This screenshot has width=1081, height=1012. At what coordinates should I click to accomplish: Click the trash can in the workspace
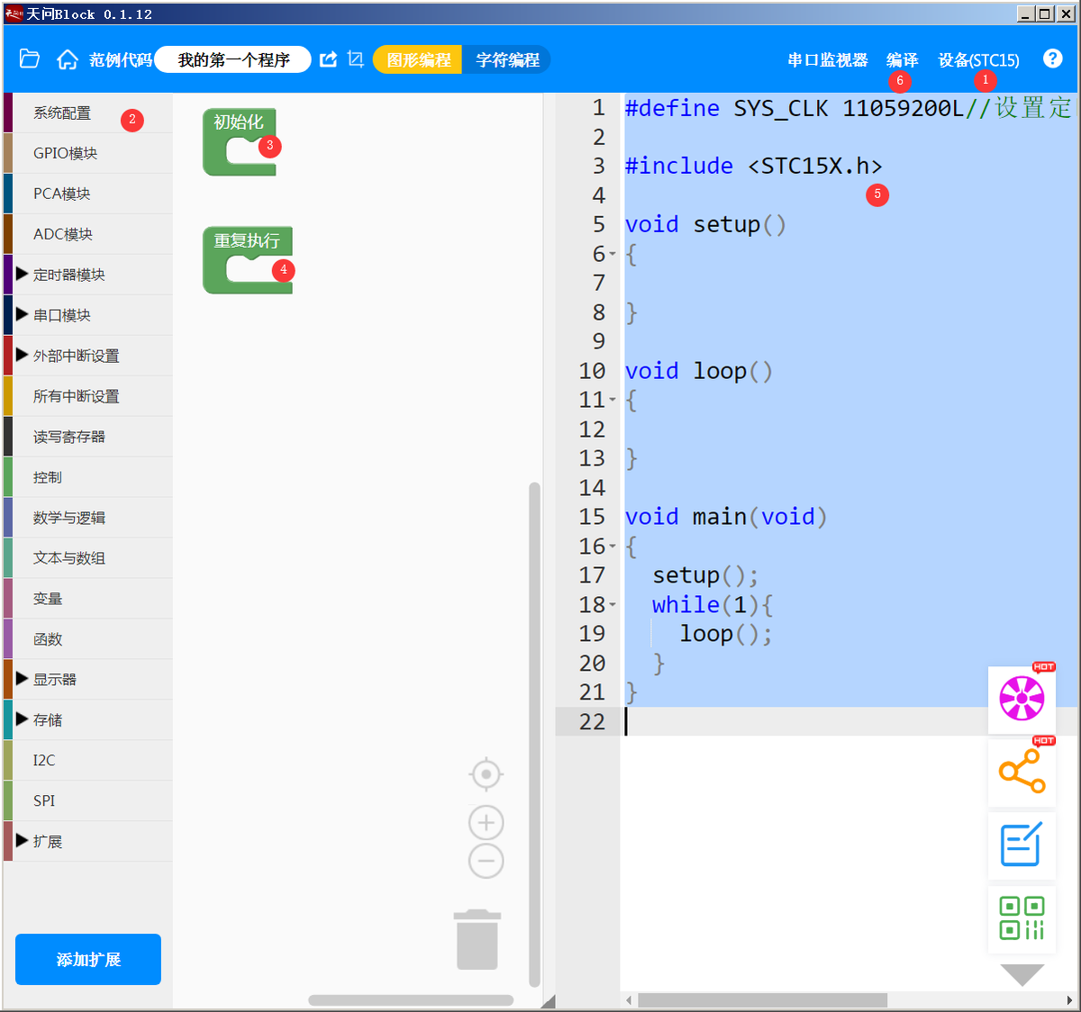point(477,939)
